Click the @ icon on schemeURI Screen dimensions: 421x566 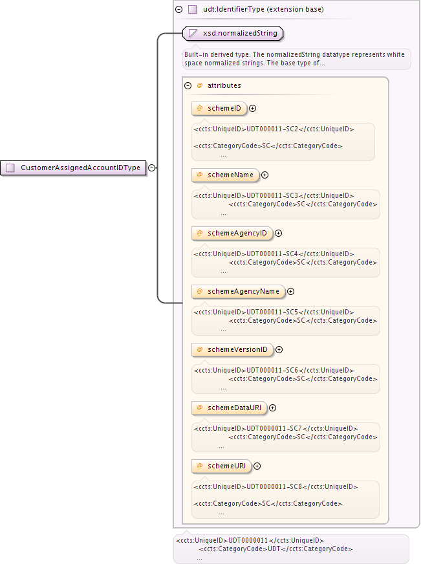[x=199, y=466]
